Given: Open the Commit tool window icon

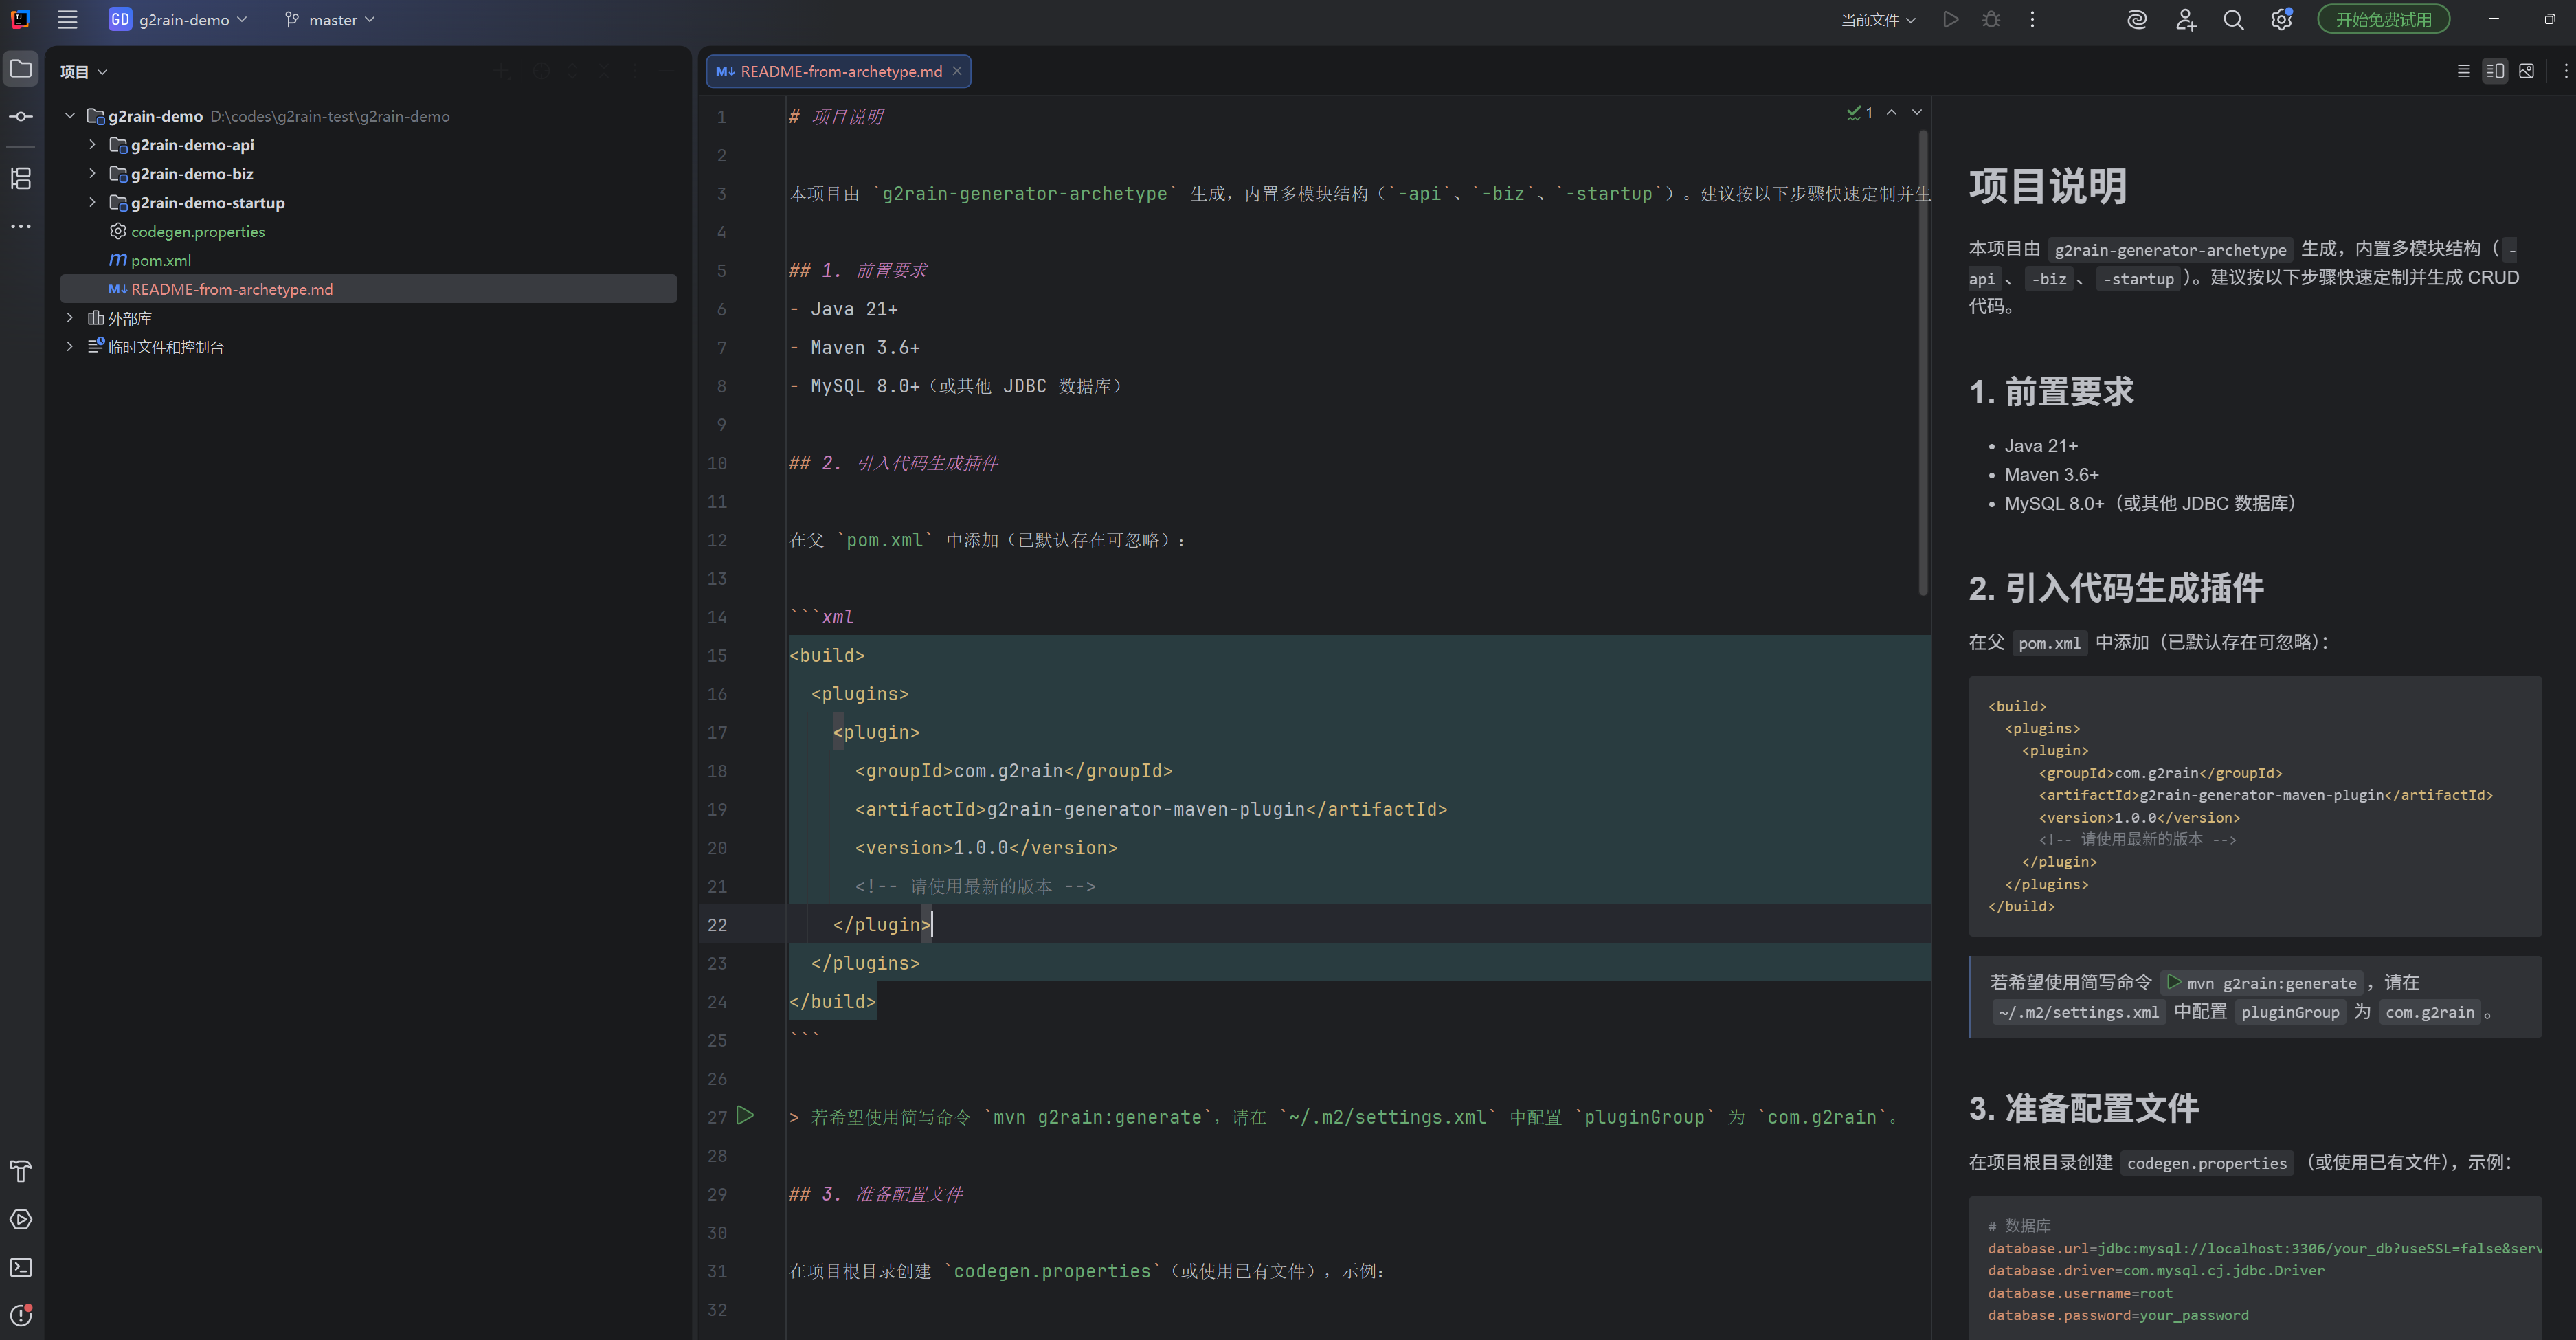Looking at the screenshot, I should tap(21, 117).
